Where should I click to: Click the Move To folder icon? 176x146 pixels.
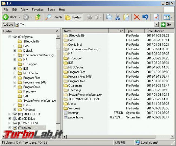point(89,17)
